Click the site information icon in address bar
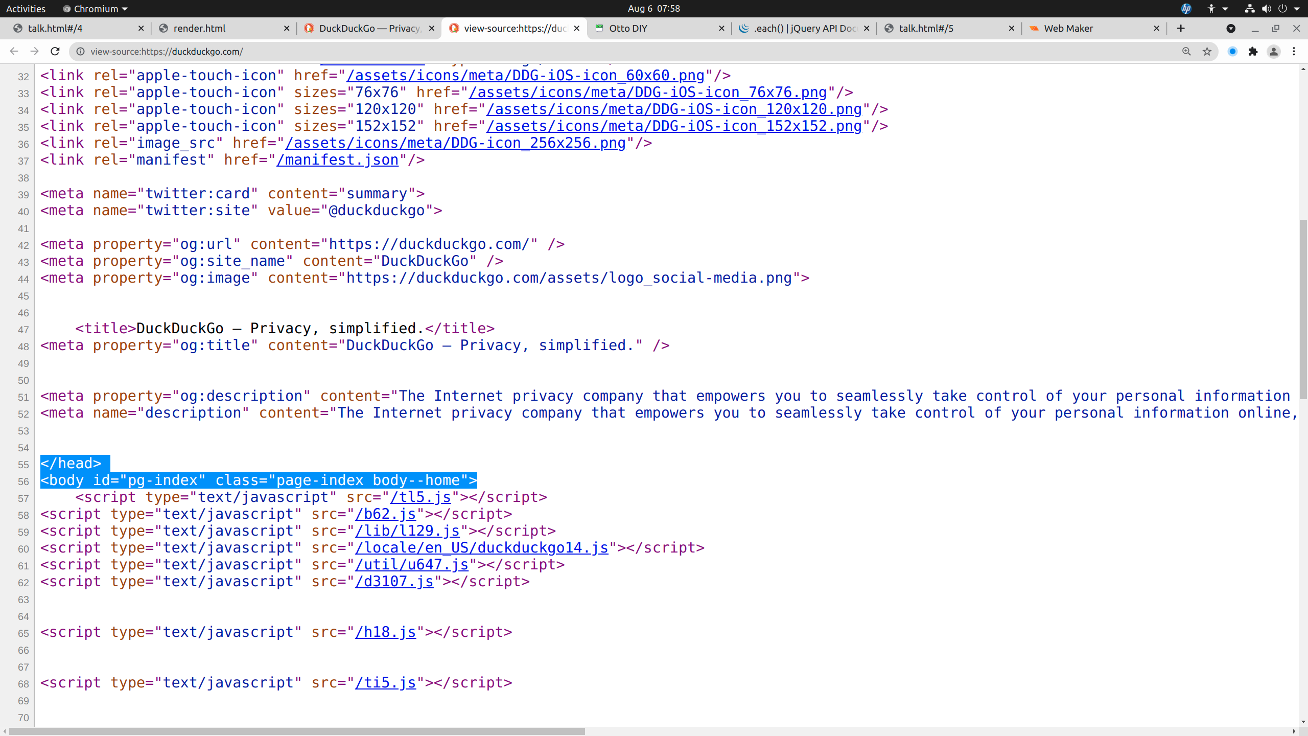This screenshot has width=1308, height=736. (x=80, y=51)
